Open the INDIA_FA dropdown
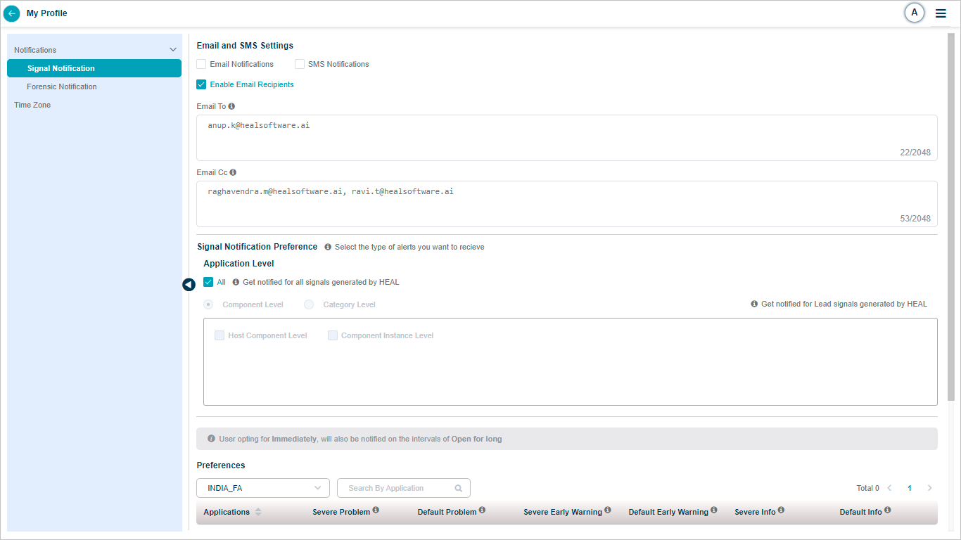This screenshot has height=540, width=961. point(263,488)
